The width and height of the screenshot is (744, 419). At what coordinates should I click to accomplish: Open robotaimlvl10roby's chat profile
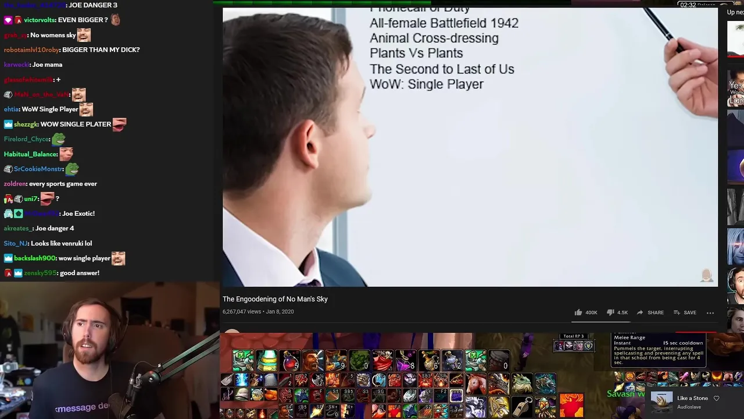pyautogui.click(x=31, y=49)
